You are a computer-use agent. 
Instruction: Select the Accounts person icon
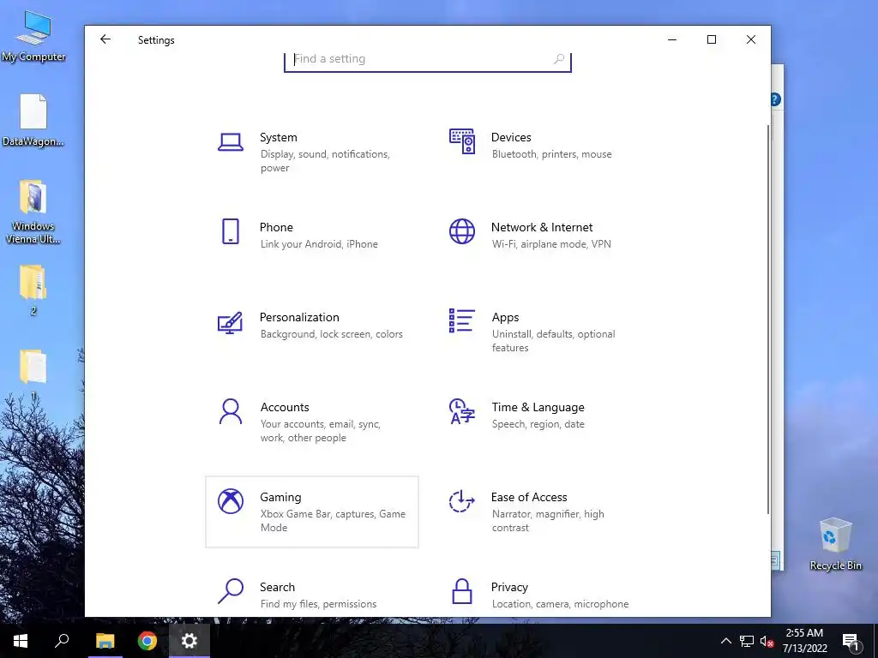tap(230, 411)
